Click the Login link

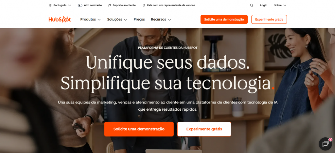(x=263, y=5)
